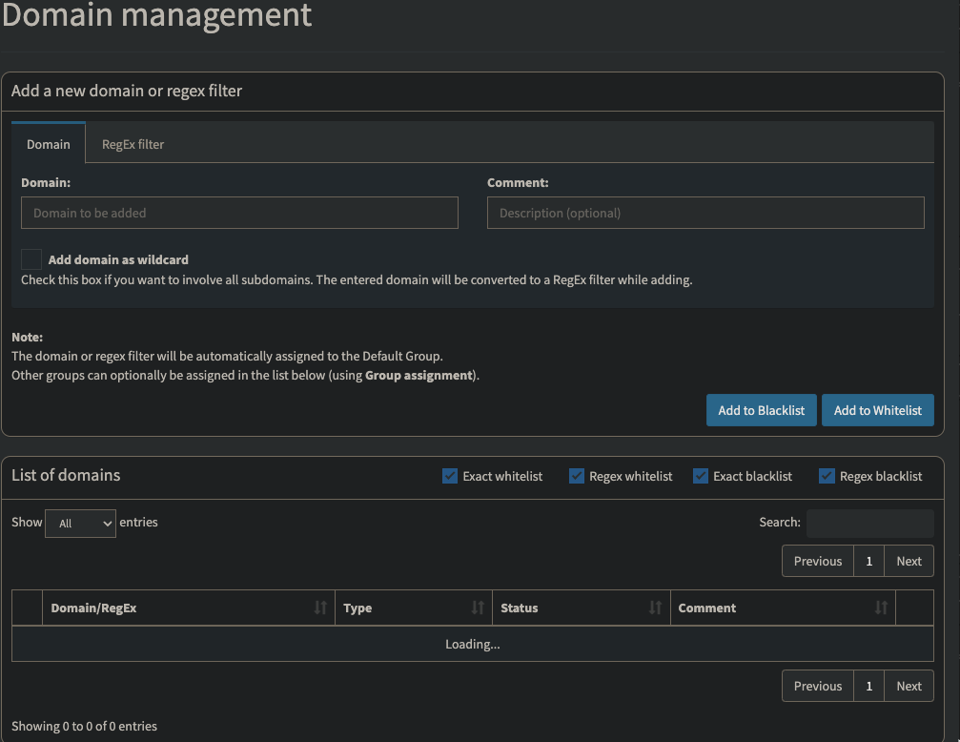Click the Search field
The image size is (960, 742).
click(x=869, y=523)
